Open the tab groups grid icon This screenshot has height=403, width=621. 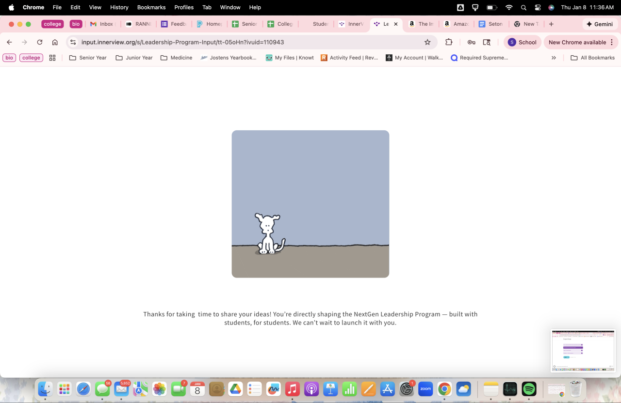(x=52, y=58)
